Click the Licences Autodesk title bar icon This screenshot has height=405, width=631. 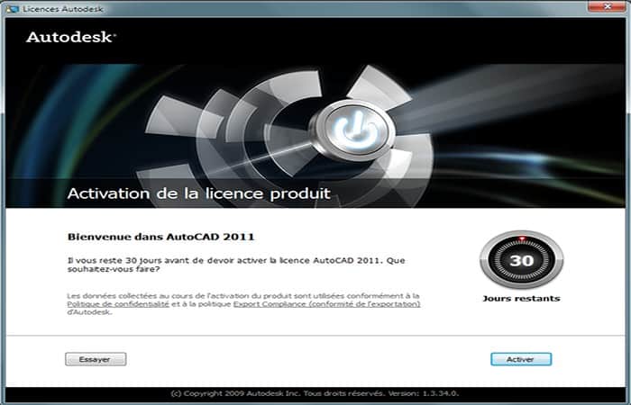click(13, 9)
